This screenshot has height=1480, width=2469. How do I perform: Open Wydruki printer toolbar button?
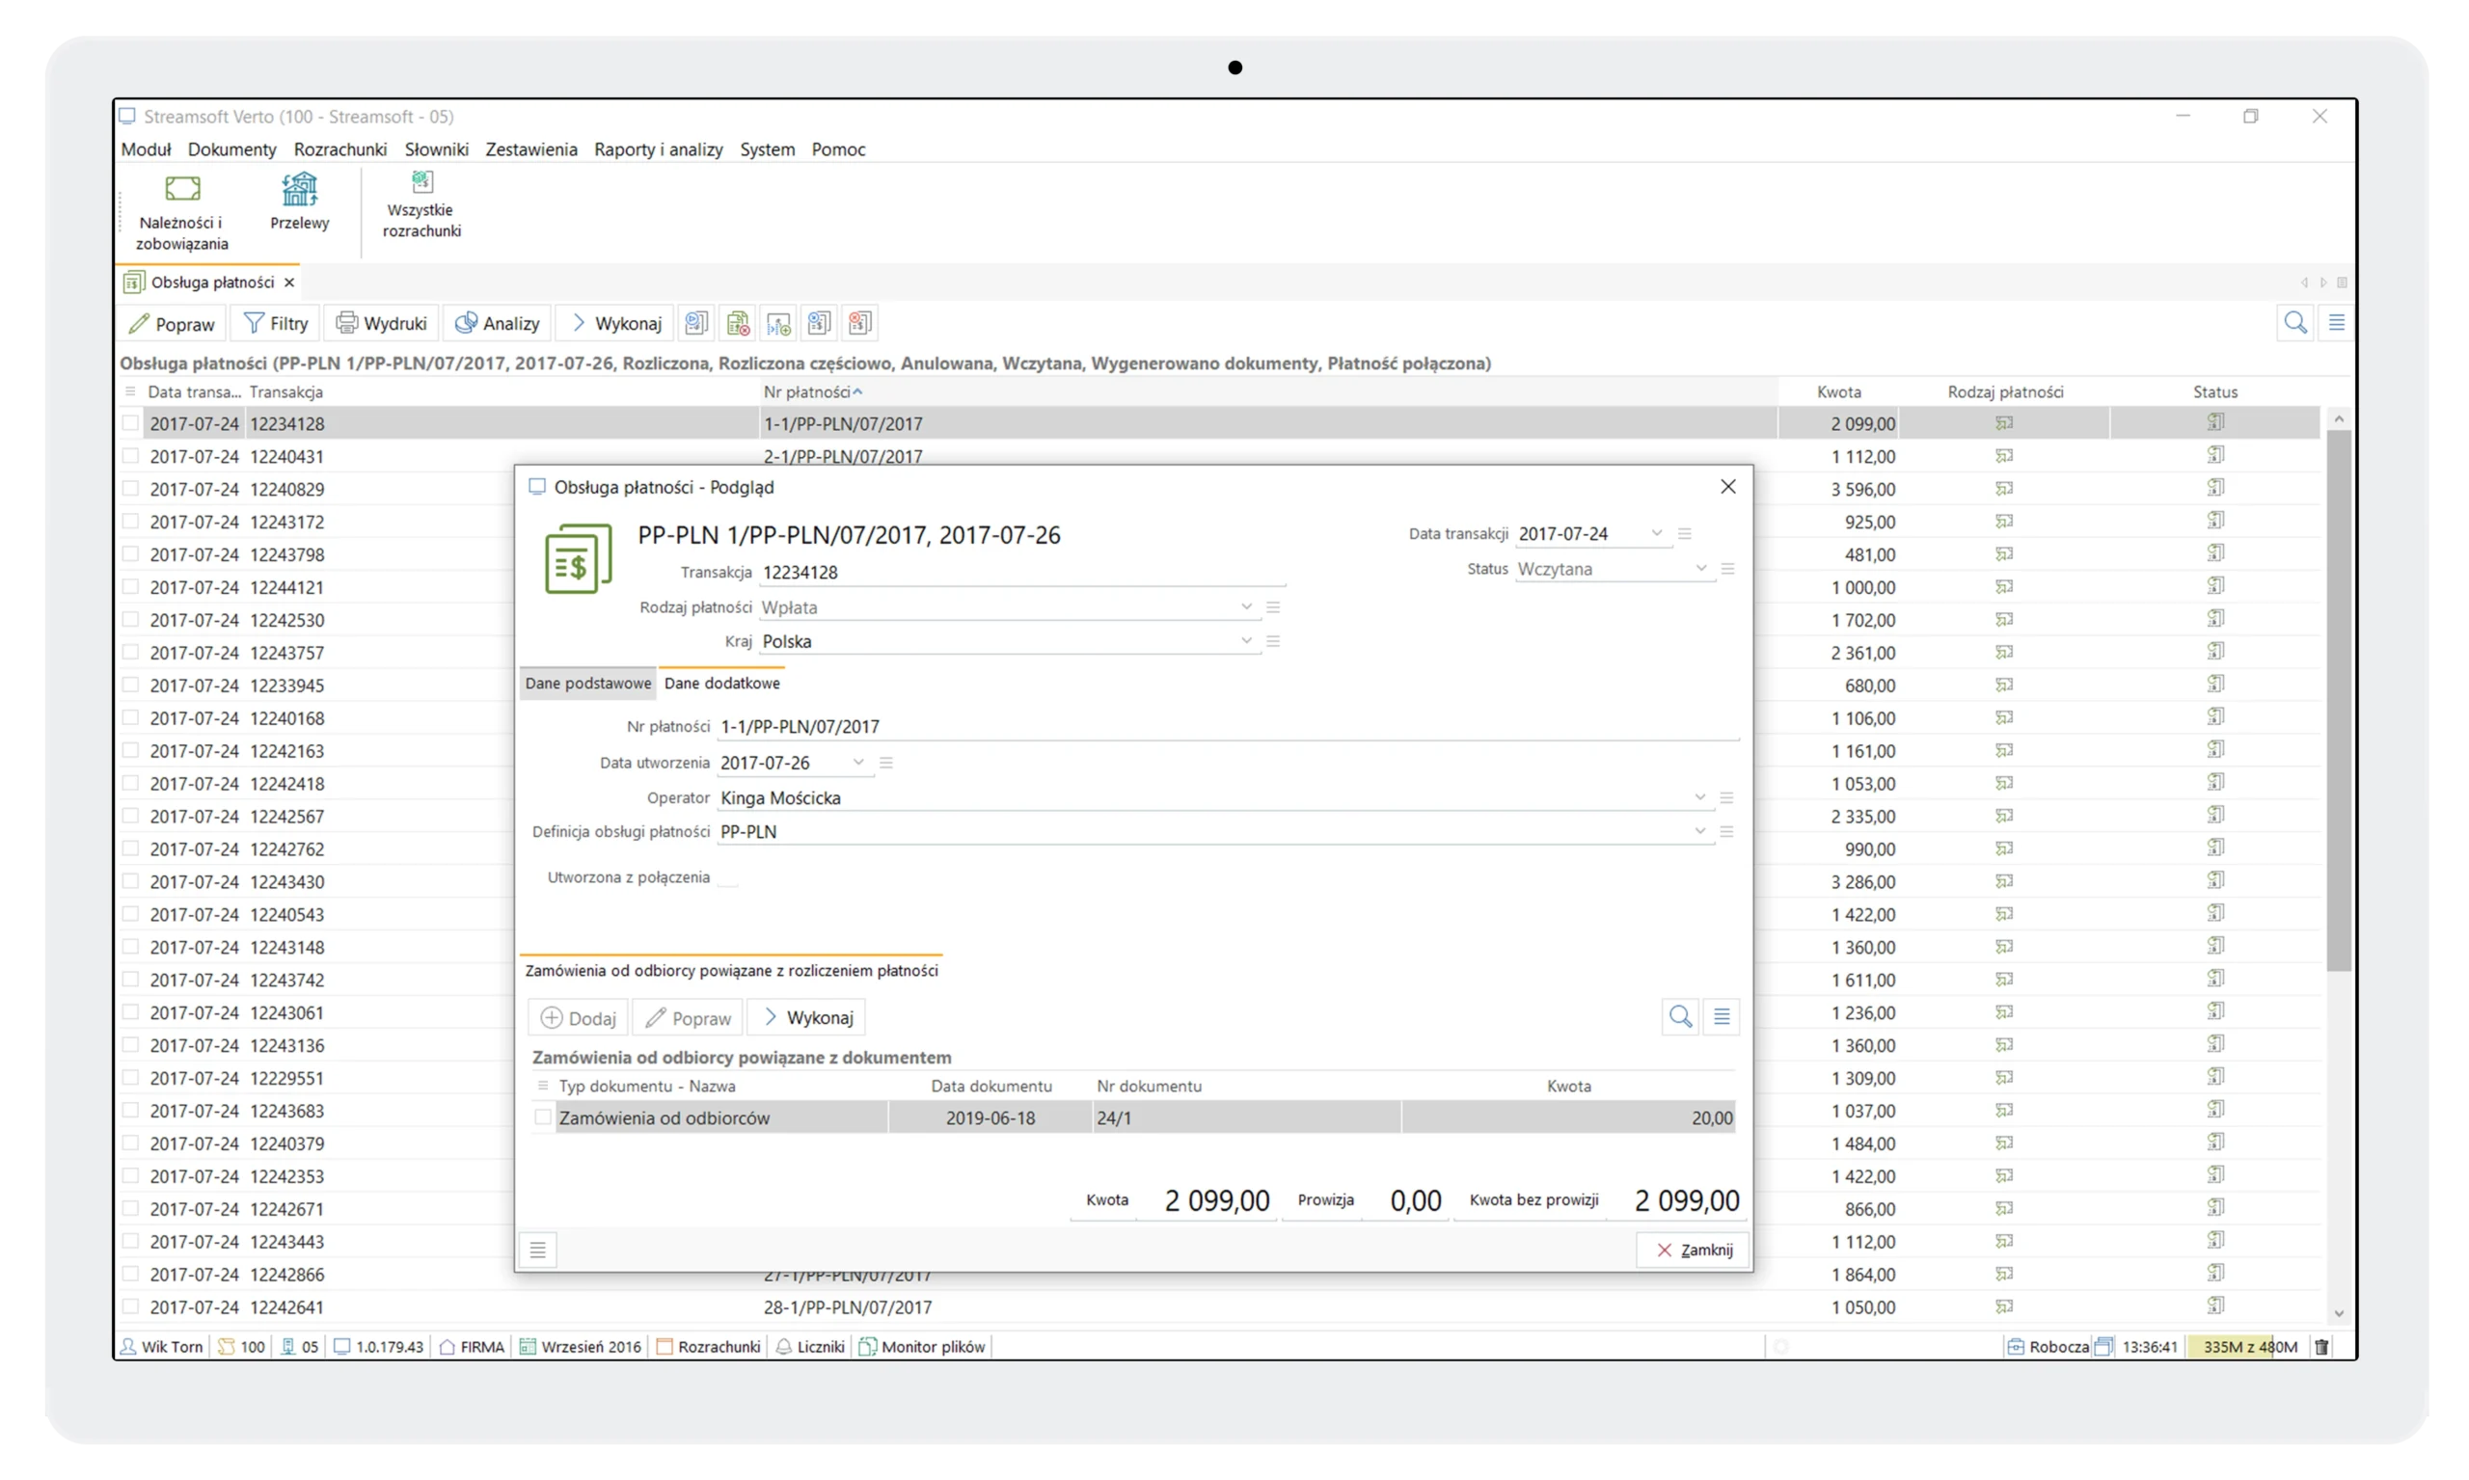(x=381, y=323)
